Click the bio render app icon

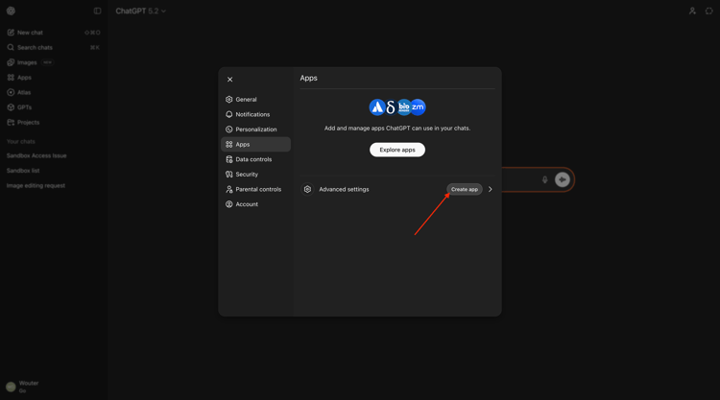coord(404,107)
